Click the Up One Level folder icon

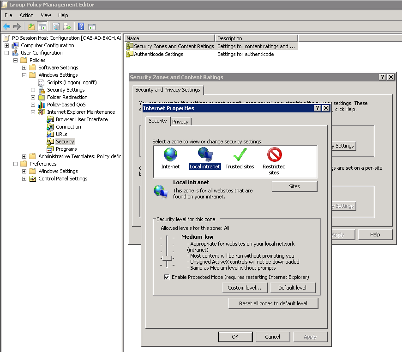pos(30,26)
